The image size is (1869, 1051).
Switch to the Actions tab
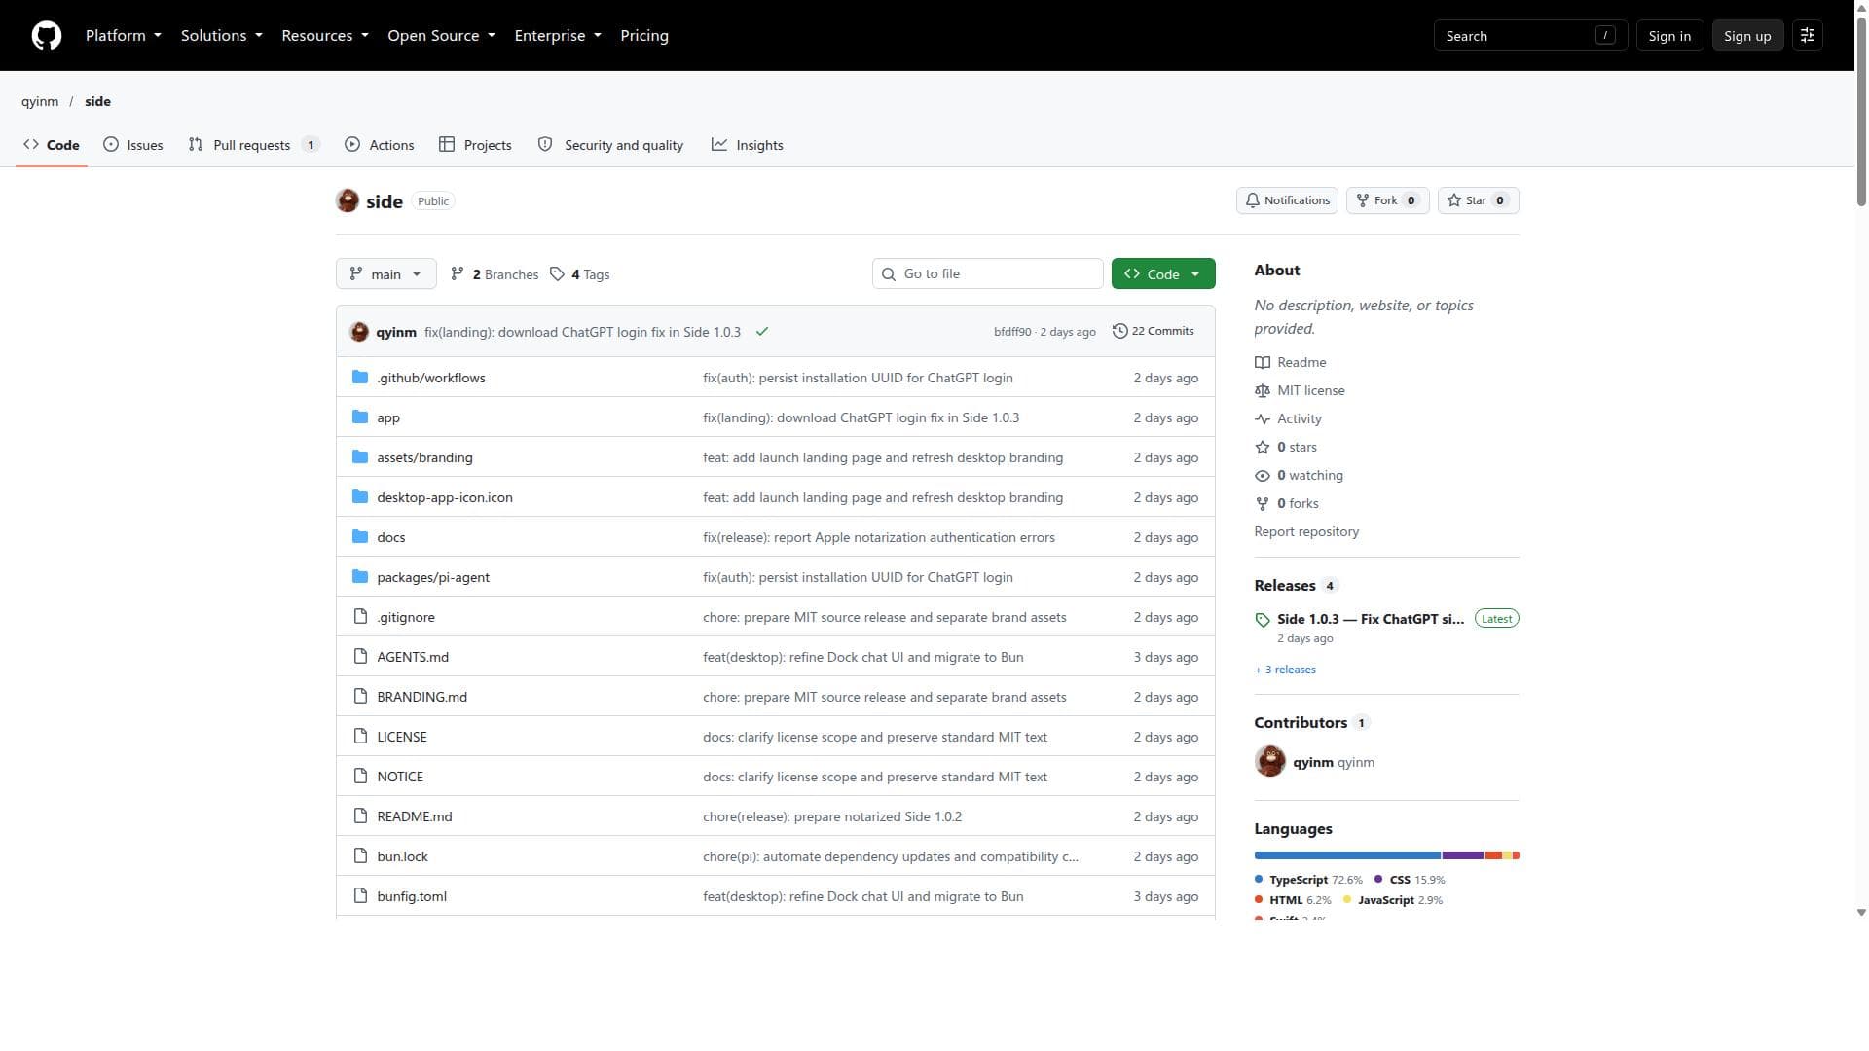point(380,145)
